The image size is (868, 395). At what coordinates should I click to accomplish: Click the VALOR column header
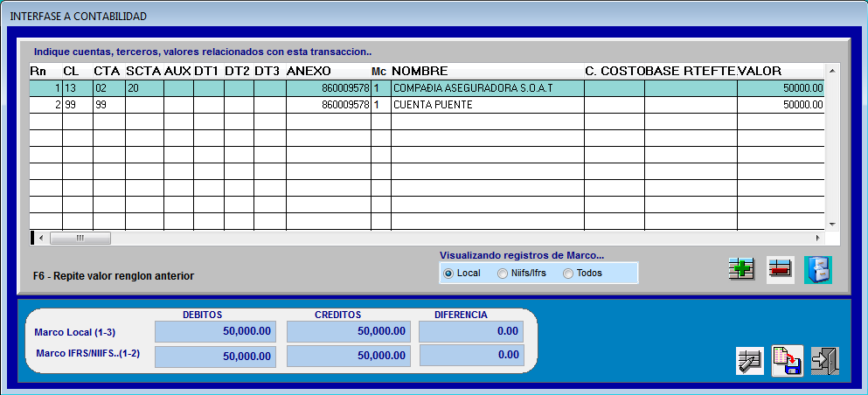point(781,71)
